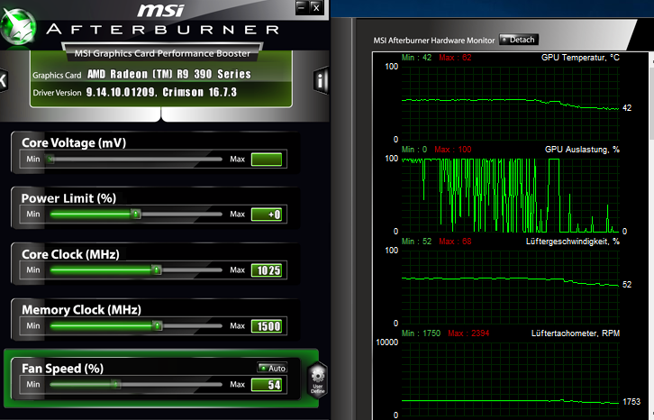Minimize the Afterburner window
The width and height of the screenshot is (654, 420).
(x=302, y=7)
